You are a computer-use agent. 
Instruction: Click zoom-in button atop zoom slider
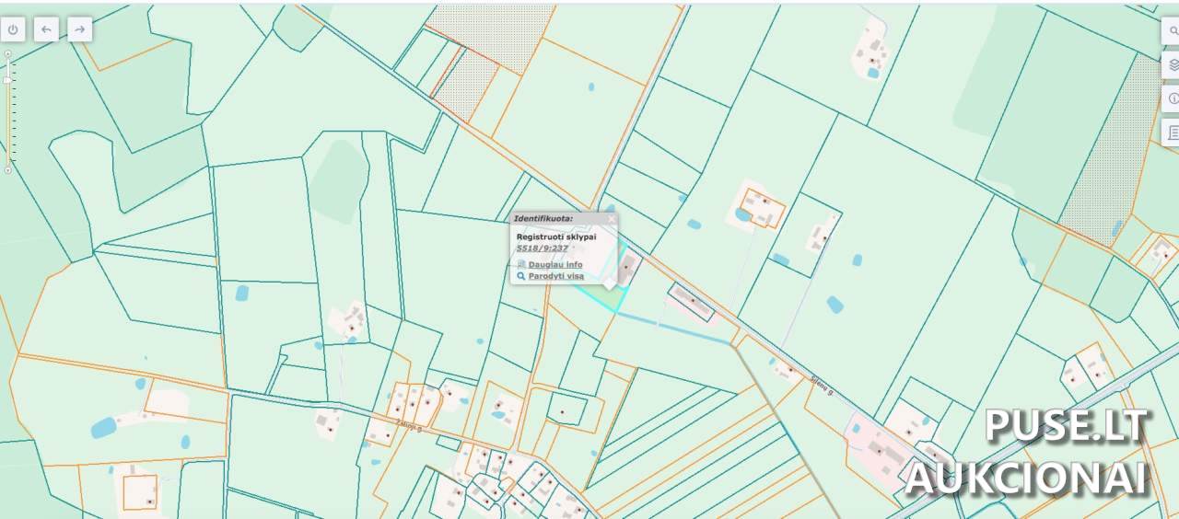tap(8, 53)
